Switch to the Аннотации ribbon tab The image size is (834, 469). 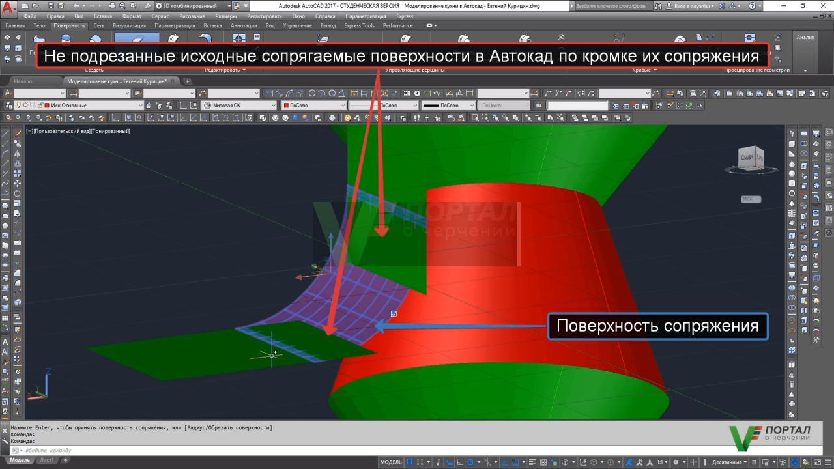tap(243, 25)
